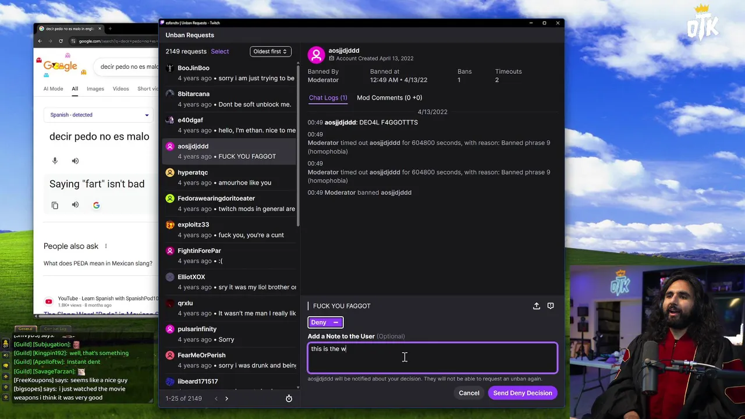Go to next page of unban requests

click(x=226, y=399)
